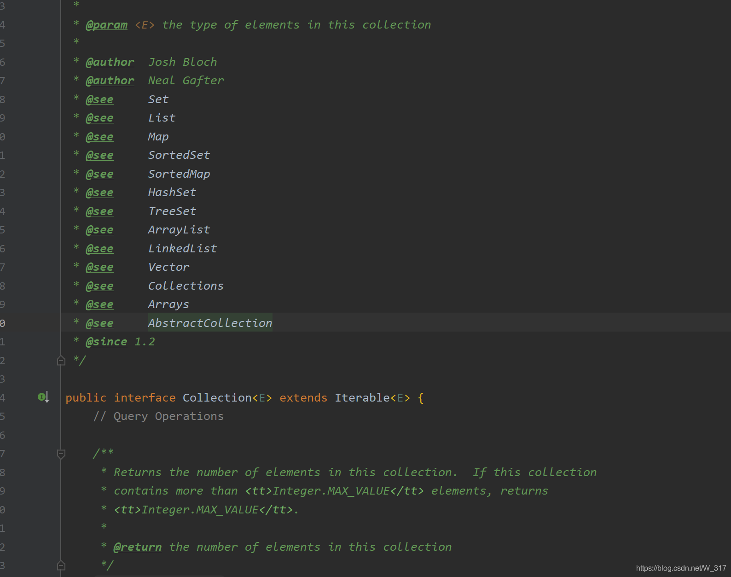The image size is (731, 577).
Task: Open the ArrayList see reference
Action: click(179, 230)
